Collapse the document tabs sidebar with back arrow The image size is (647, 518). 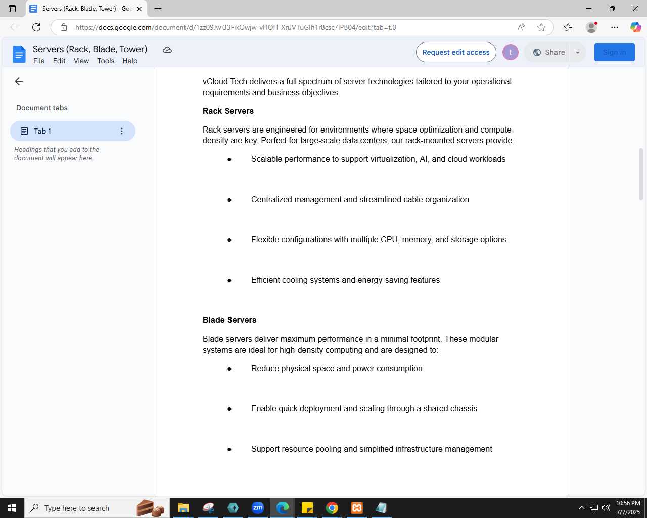[19, 81]
